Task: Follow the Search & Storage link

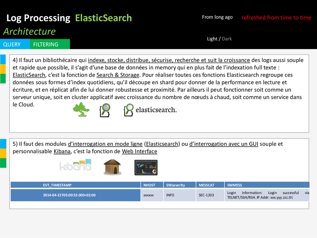Action: pos(118,75)
